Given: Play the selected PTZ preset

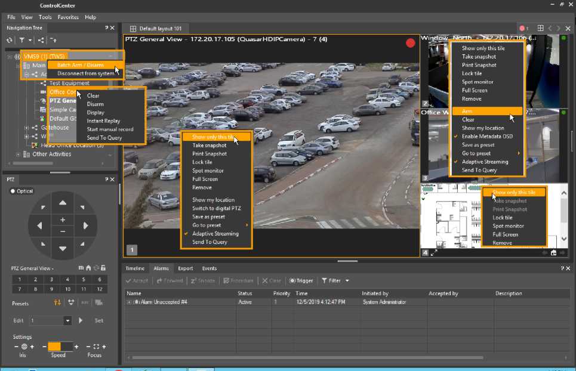Looking at the screenshot, I should click(x=81, y=320).
